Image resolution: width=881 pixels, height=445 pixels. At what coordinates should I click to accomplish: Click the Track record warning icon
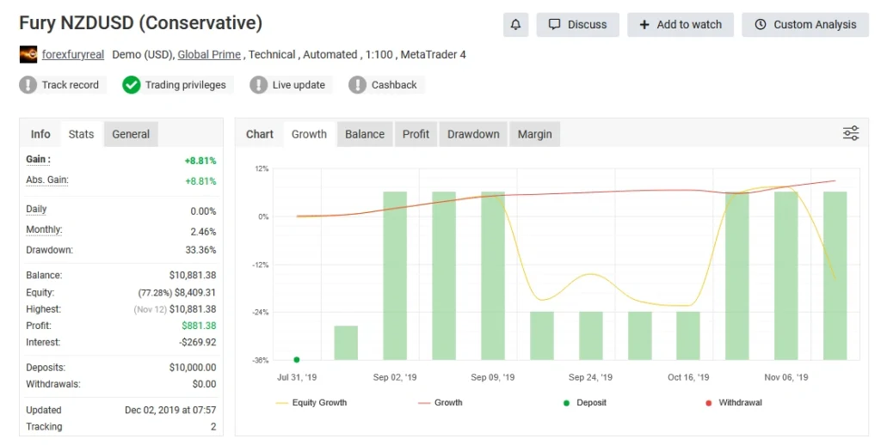pyautogui.click(x=28, y=85)
